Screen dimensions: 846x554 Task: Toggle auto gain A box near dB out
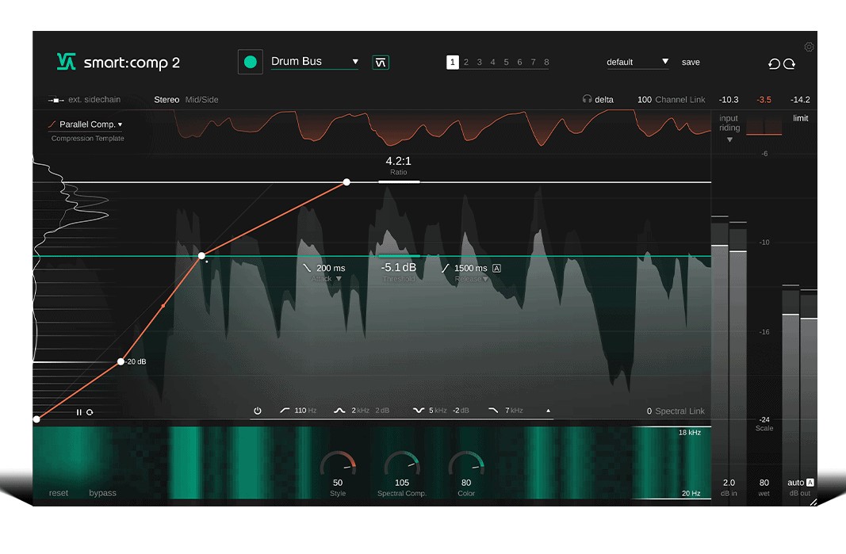810,482
